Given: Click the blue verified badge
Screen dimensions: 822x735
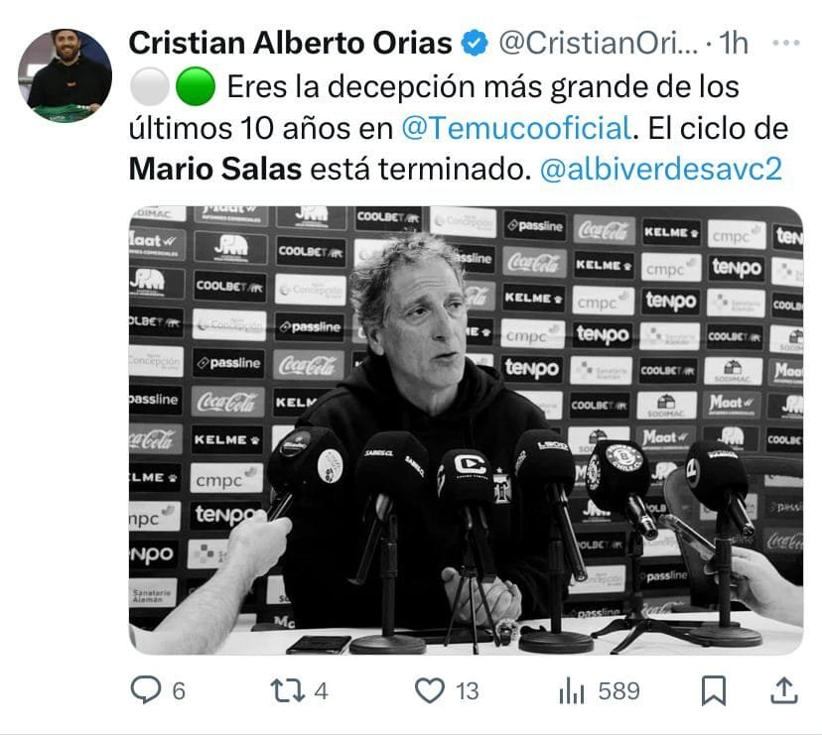Looking at the screenshot, I should point(475,44).
